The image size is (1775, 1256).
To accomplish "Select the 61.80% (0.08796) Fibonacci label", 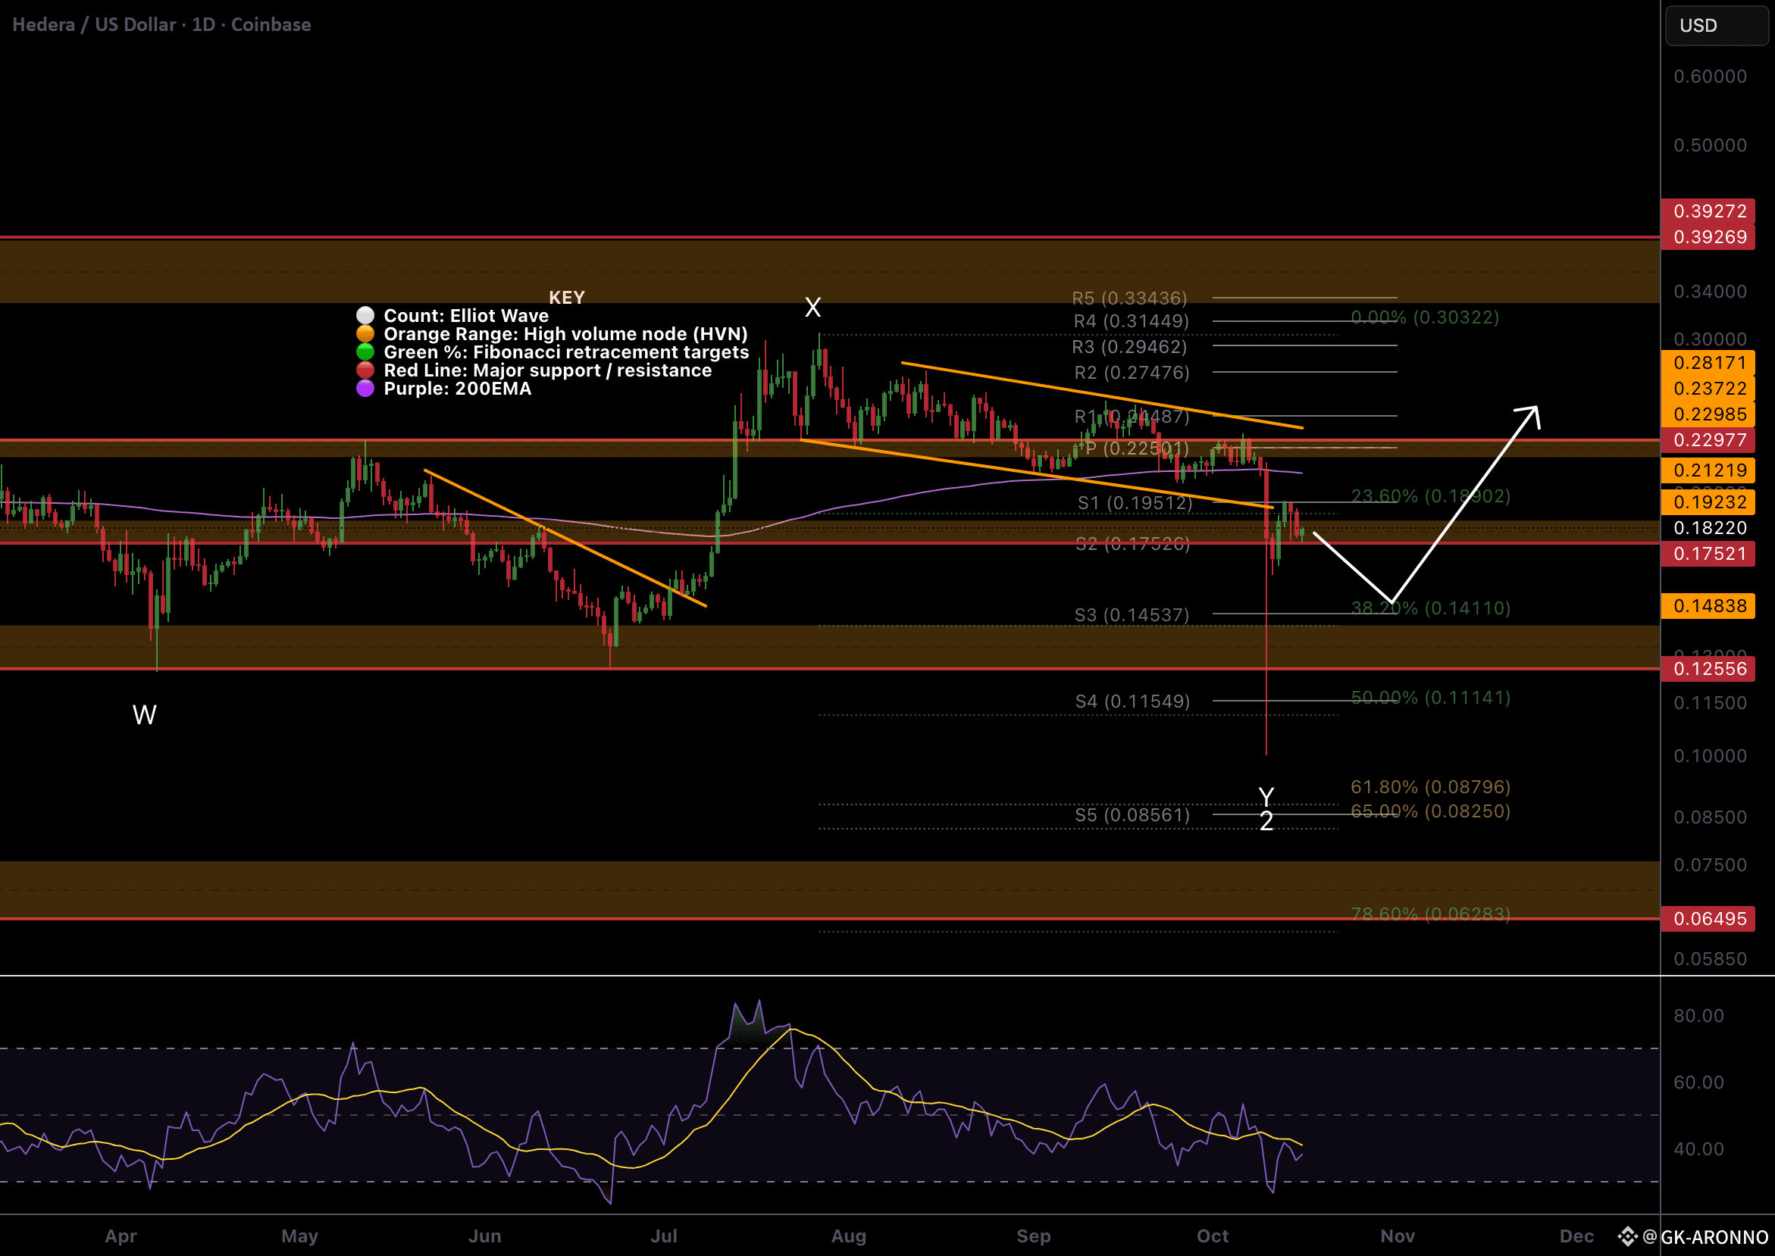I will click(x=1430, y=786).
